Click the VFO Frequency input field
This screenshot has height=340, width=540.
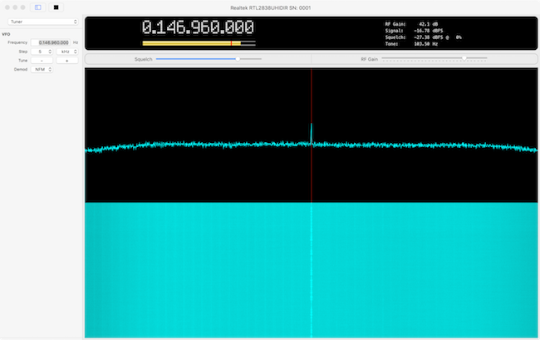click(51, 42)
